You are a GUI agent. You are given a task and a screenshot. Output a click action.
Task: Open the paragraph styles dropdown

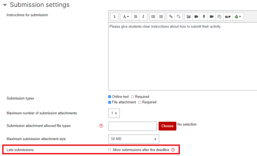tap(126, 17)
